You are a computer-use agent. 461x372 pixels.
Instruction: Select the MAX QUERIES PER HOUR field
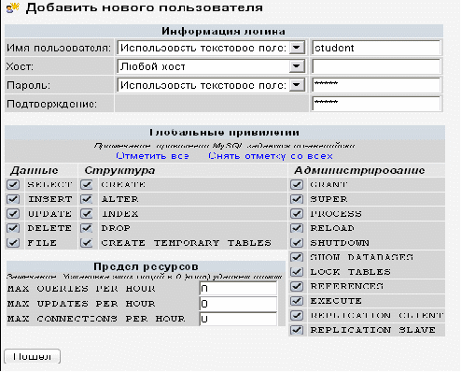[238, 289]
